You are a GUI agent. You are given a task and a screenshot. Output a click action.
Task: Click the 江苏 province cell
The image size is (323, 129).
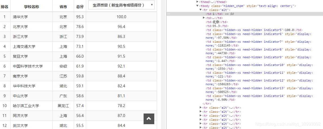63,76
